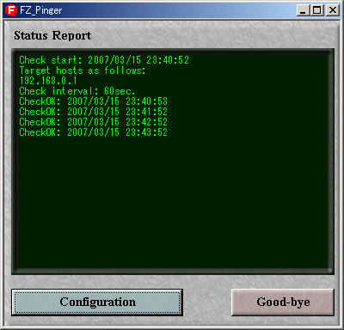
Task: Select the CheckOK entry at 23:40:53
Action: 93,101
